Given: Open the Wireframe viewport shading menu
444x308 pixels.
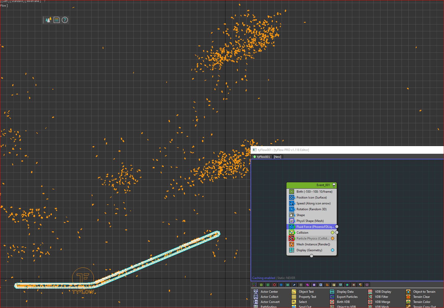Looking at the screenshot, I should point(33,1).
